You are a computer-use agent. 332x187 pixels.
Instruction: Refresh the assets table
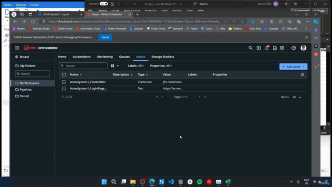coord(302,75)
